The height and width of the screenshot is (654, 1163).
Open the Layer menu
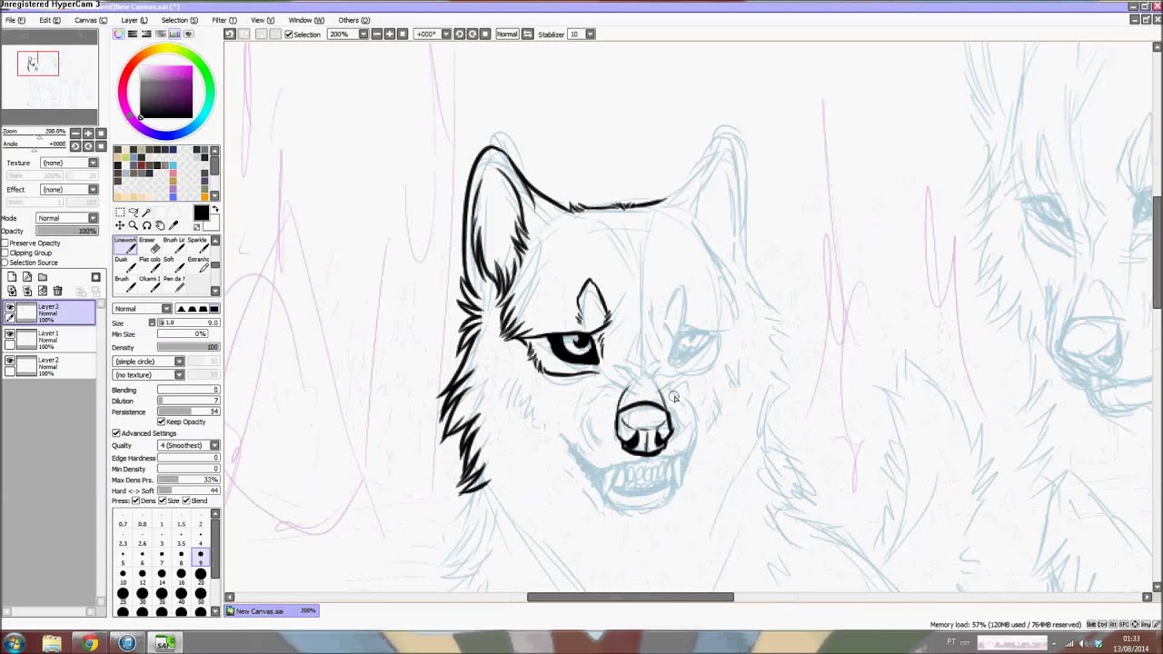(x=134, y=20)
